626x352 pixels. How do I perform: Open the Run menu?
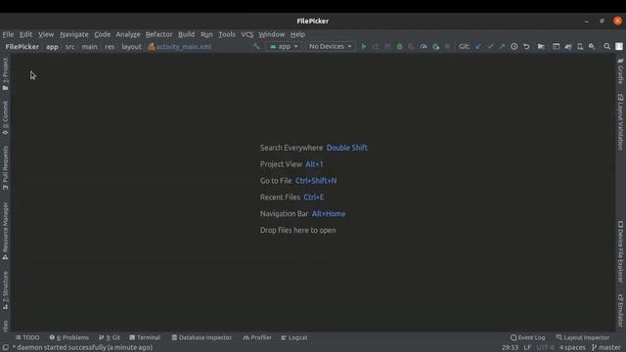206,34
